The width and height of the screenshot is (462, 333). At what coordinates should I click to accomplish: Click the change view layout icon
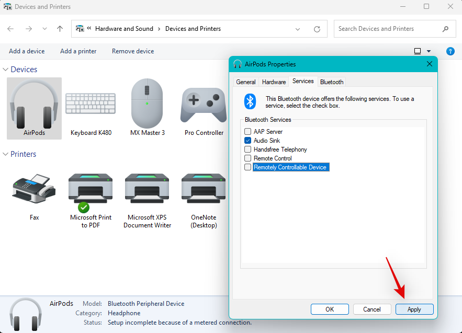point(418,51)
